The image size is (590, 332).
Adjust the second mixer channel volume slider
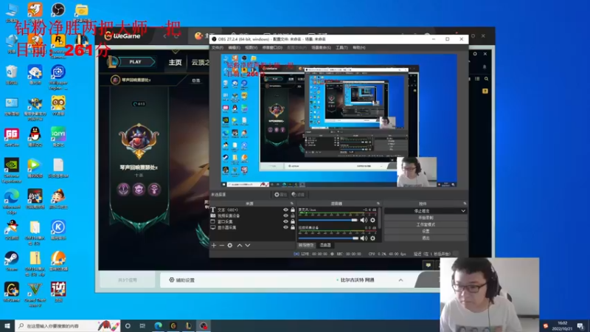pyautogui.click(x=327, y=238)
